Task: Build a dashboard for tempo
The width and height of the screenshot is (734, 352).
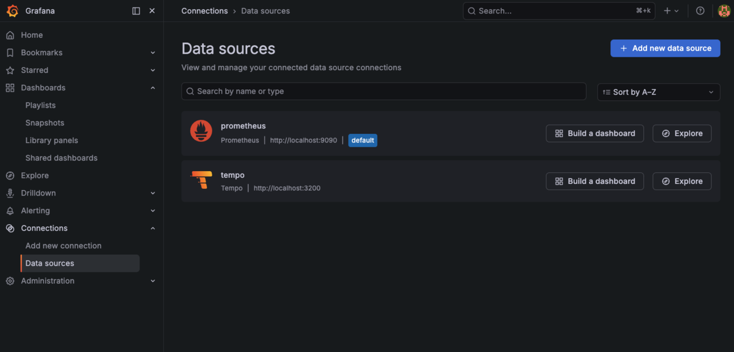Action: click(595, 181)
